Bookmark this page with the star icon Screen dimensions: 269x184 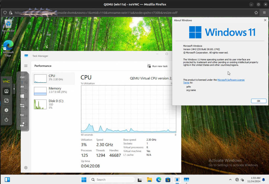(256, 13)
